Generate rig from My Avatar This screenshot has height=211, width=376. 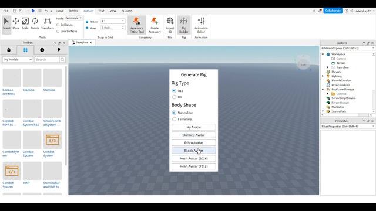(193, 127)
